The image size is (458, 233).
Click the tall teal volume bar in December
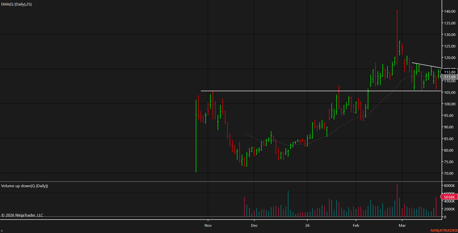(288, 204)
